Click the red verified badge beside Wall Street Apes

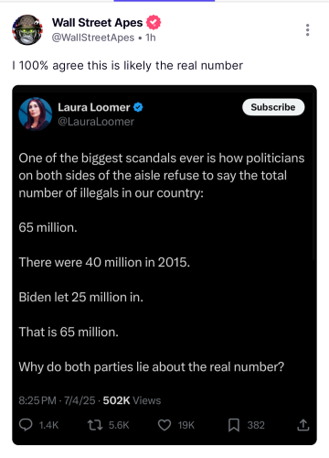coord(154,22)
